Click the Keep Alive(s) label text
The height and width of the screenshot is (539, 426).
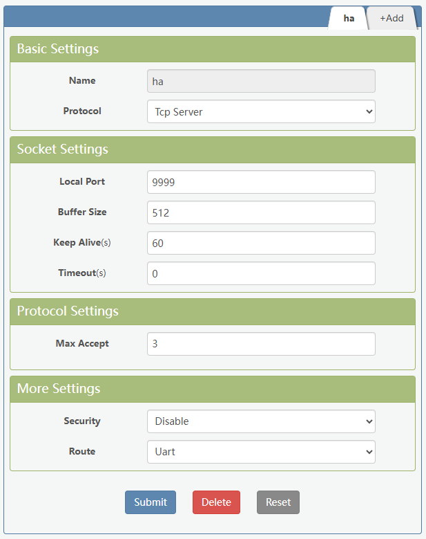[79, 243]
